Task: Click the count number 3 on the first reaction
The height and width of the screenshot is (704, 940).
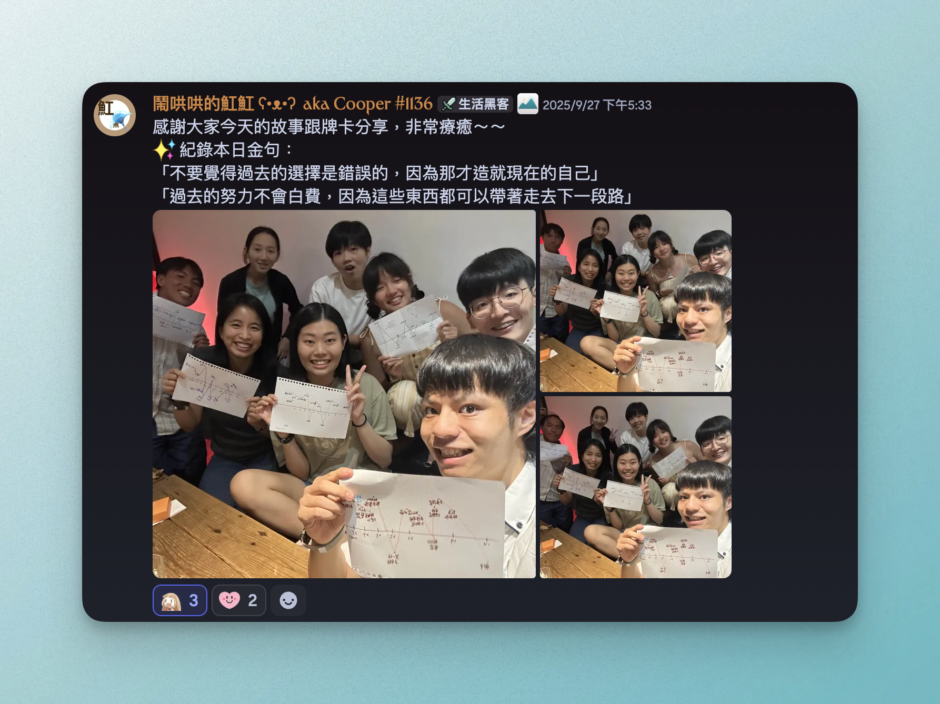Action: pyautogui.click(x=194, y=600)
